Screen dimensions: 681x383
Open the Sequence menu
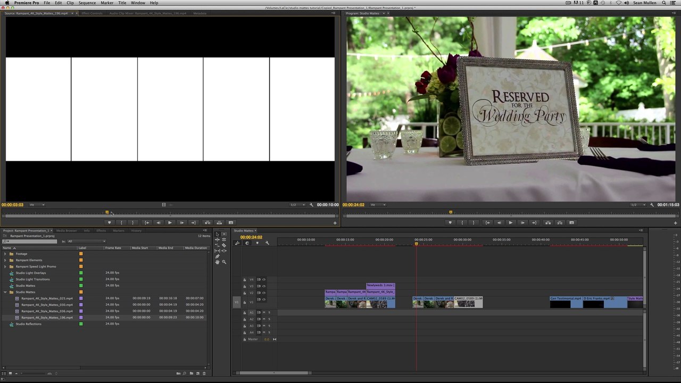[87, 3]
